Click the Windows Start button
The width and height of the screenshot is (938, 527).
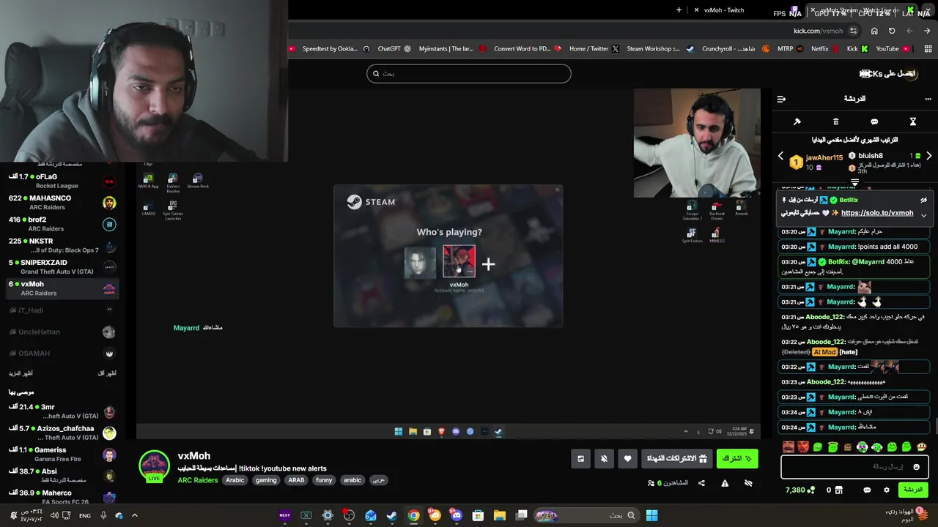tap(651, 515)
